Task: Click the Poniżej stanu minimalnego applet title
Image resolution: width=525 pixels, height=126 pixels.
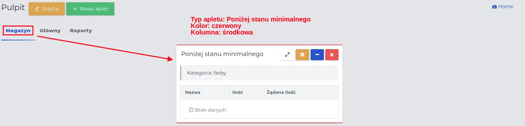Action: 222,54
